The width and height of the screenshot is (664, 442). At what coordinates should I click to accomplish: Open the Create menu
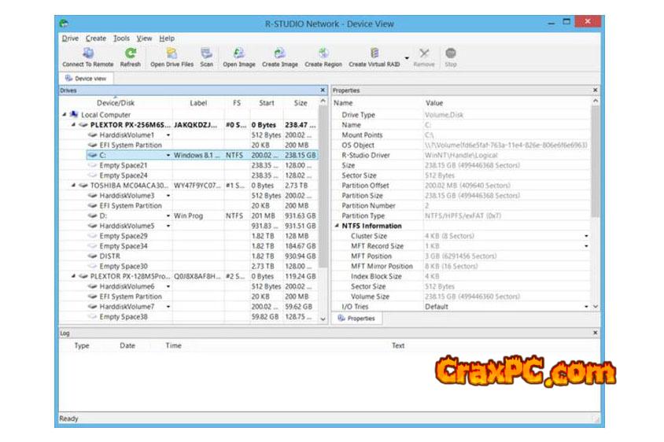point(96,38)
